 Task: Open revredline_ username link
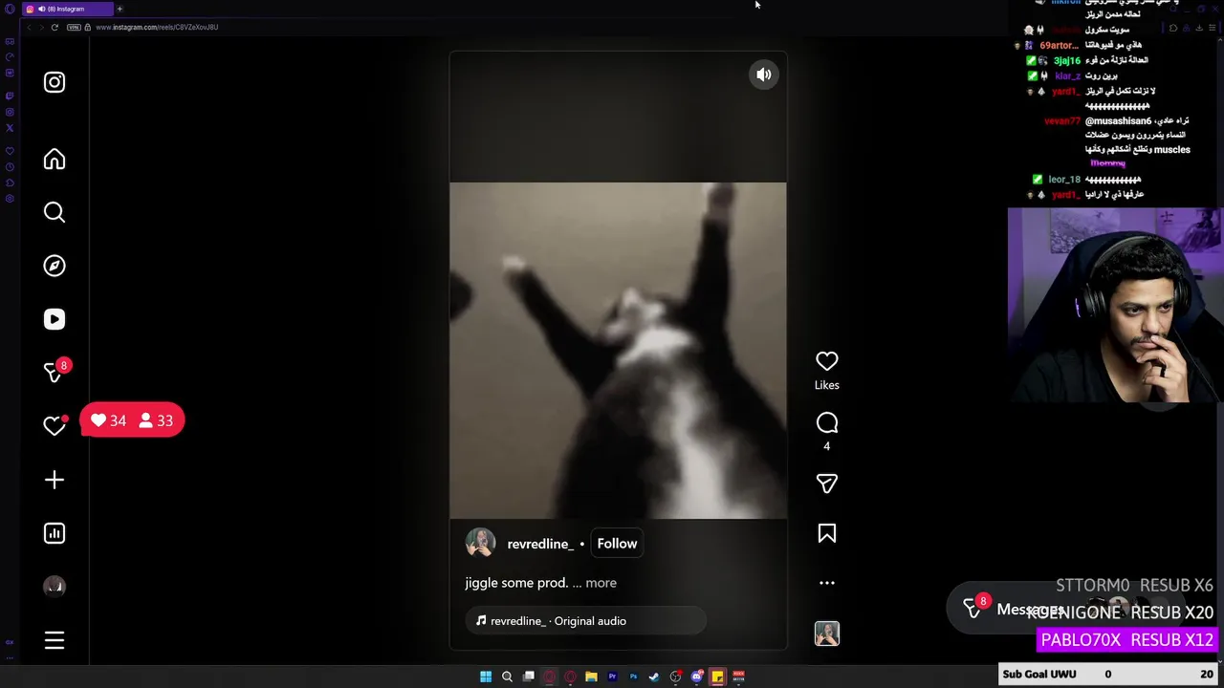click(x=540, y=544)
